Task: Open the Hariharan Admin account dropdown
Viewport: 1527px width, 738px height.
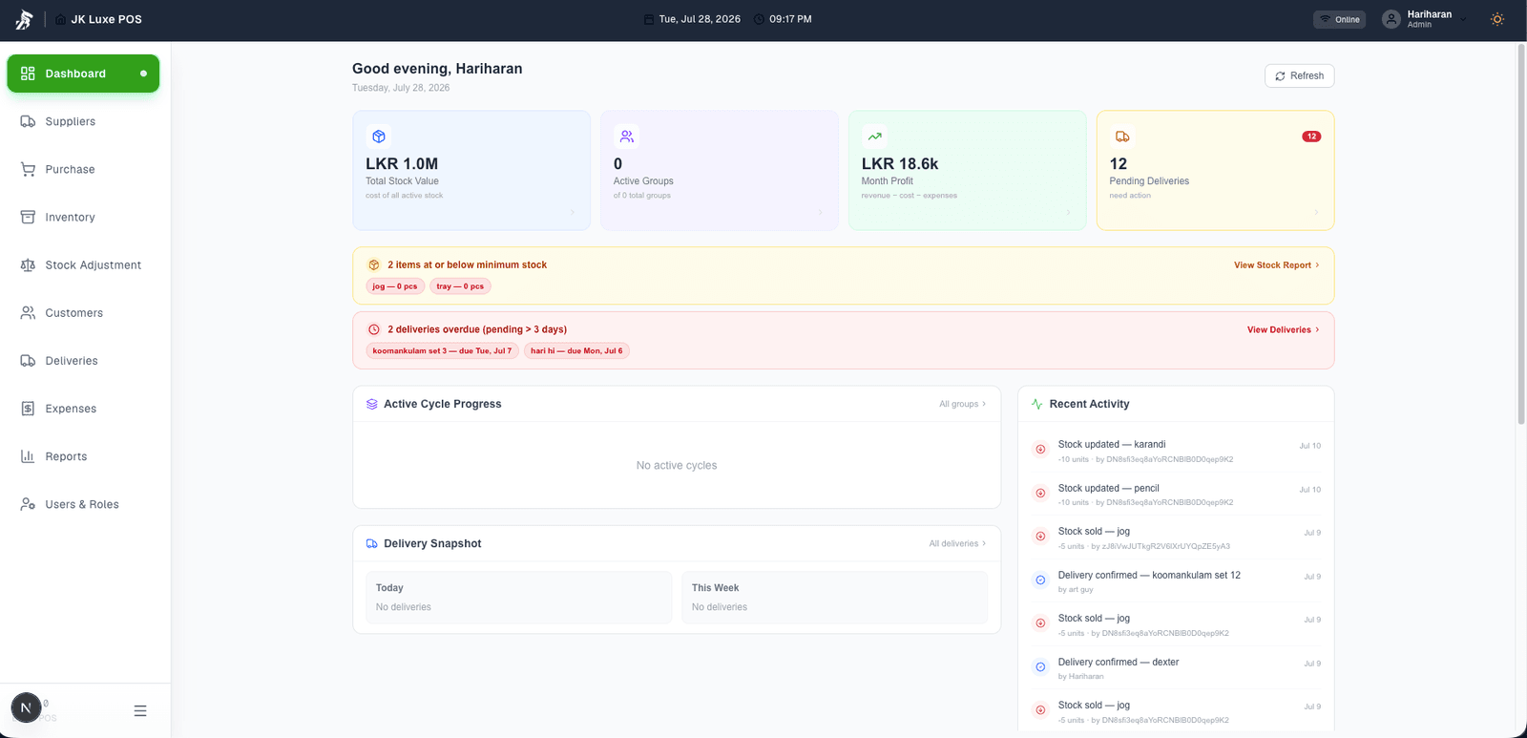Action: tap(1424, 19)
